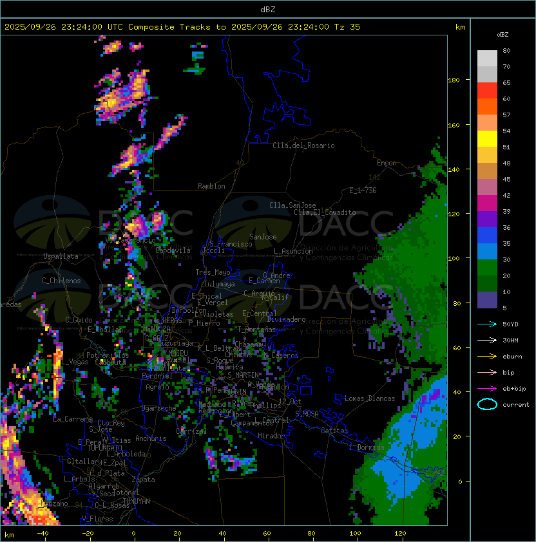
Task: Click the S_MARTIN map label
Action: tap(243, 375)
